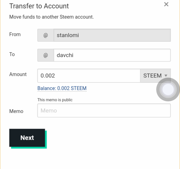Viewport: 180px width, 169px height.
Task: Focus the Memo text box
Action: coord(104,111)
